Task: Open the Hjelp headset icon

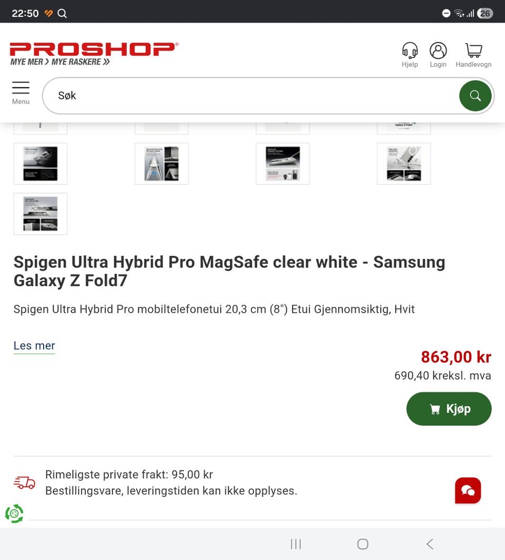Action: (410, 55)
